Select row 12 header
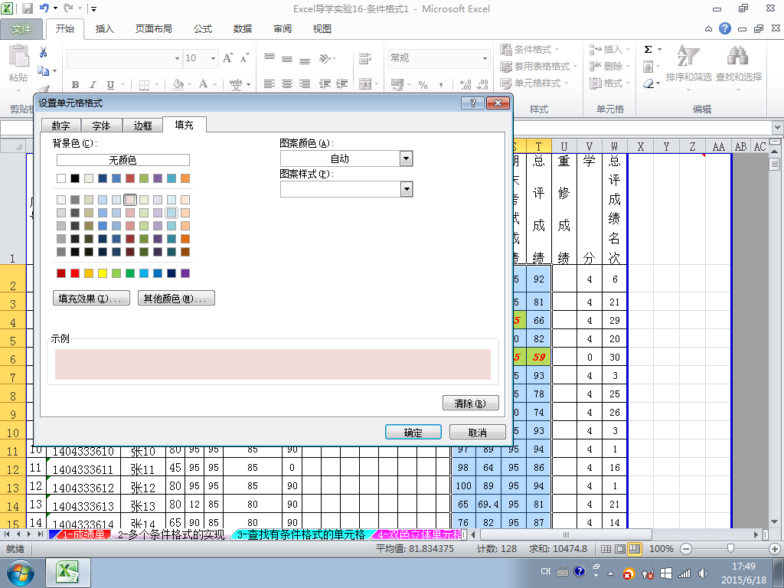The width and height of the screenshot is (784, 588). [x=13, y=469]
